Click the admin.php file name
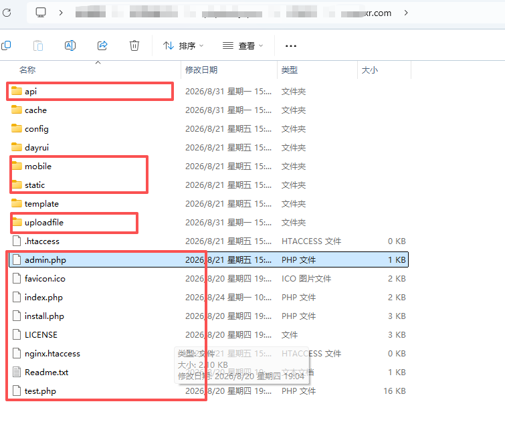The image size is (505, 428). click(45, 260)
